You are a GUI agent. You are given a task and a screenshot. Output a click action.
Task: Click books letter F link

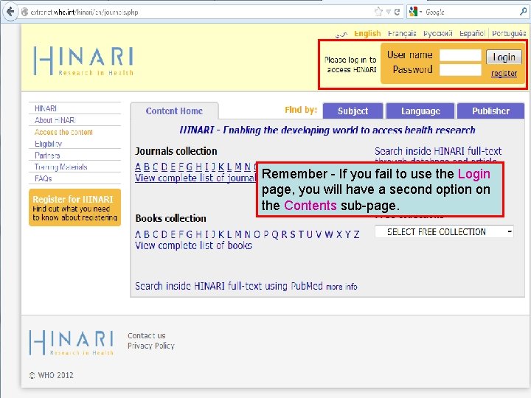point(181,234)
